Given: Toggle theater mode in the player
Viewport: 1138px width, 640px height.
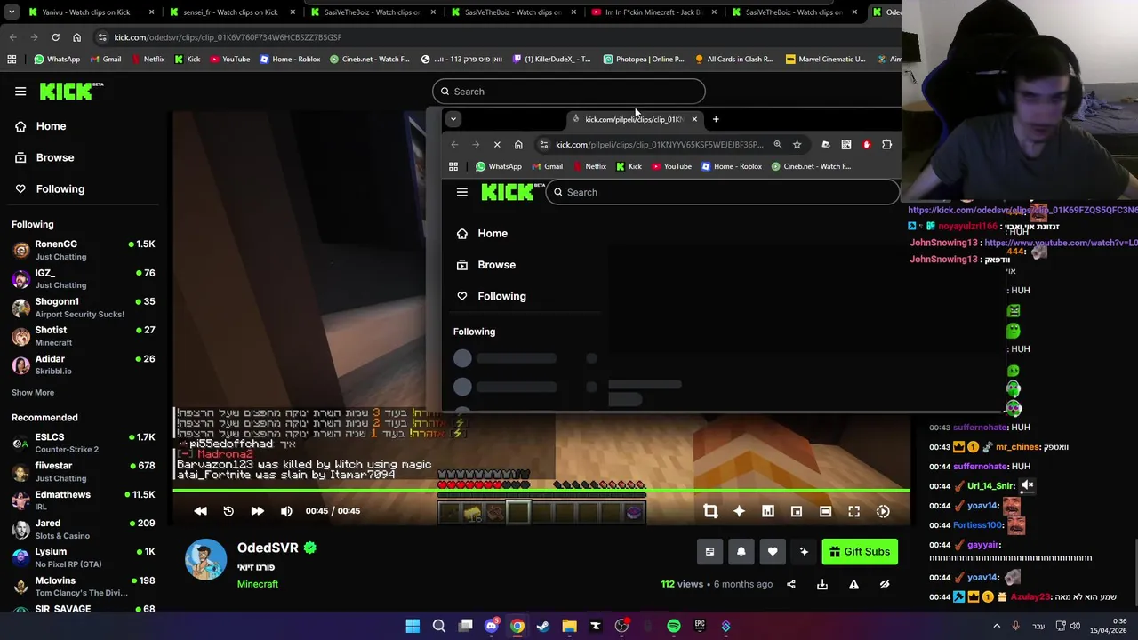Looking at the screenshot, I should 825,511.
